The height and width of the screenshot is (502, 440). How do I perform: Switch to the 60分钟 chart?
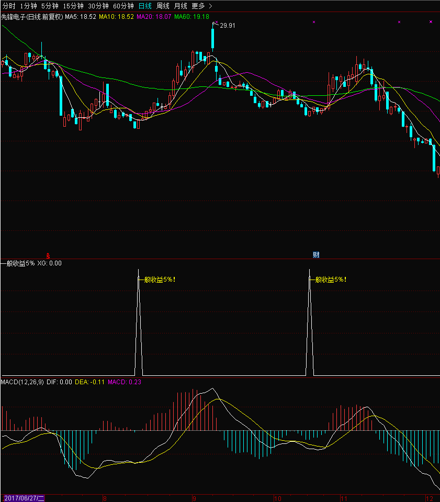[x=123, y=6]
